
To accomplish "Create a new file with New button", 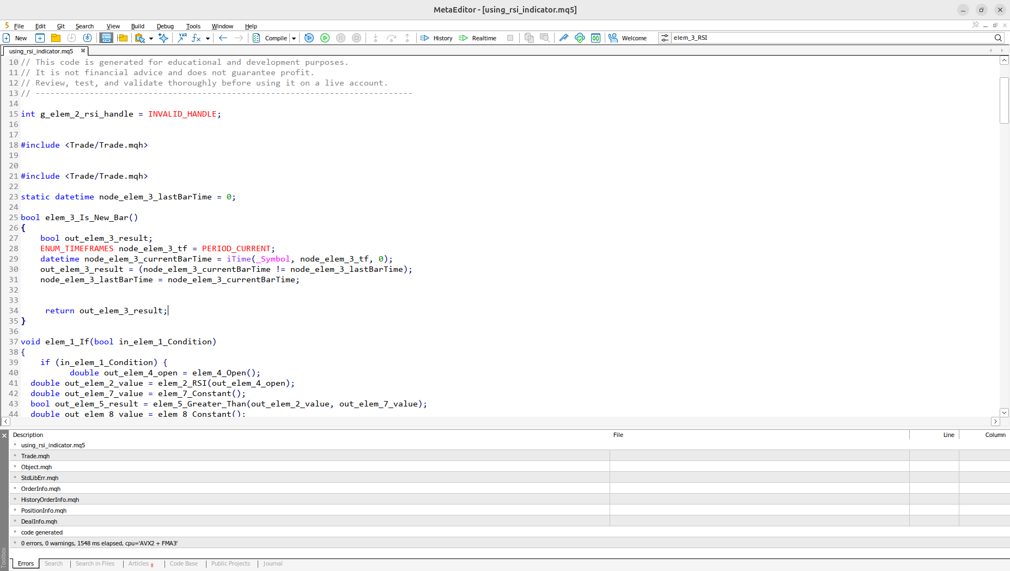I will point(15,38).
